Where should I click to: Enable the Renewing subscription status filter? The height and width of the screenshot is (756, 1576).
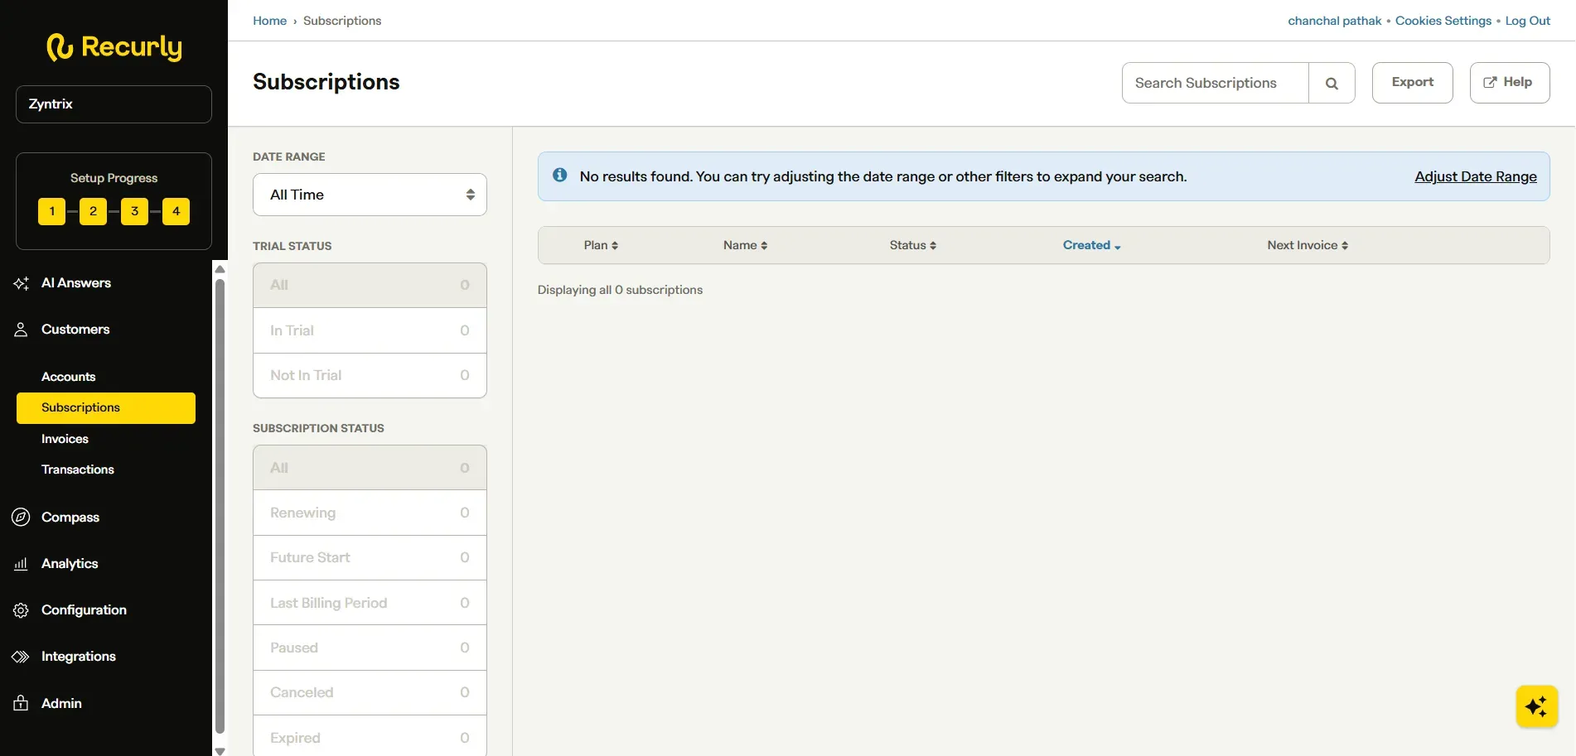[369, 512]
